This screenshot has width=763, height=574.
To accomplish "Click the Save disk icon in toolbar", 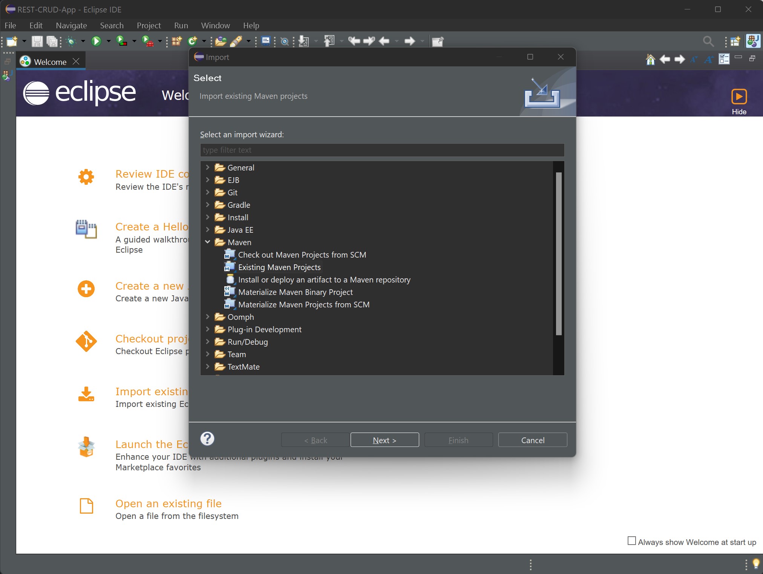I will (x=37, y=41).
